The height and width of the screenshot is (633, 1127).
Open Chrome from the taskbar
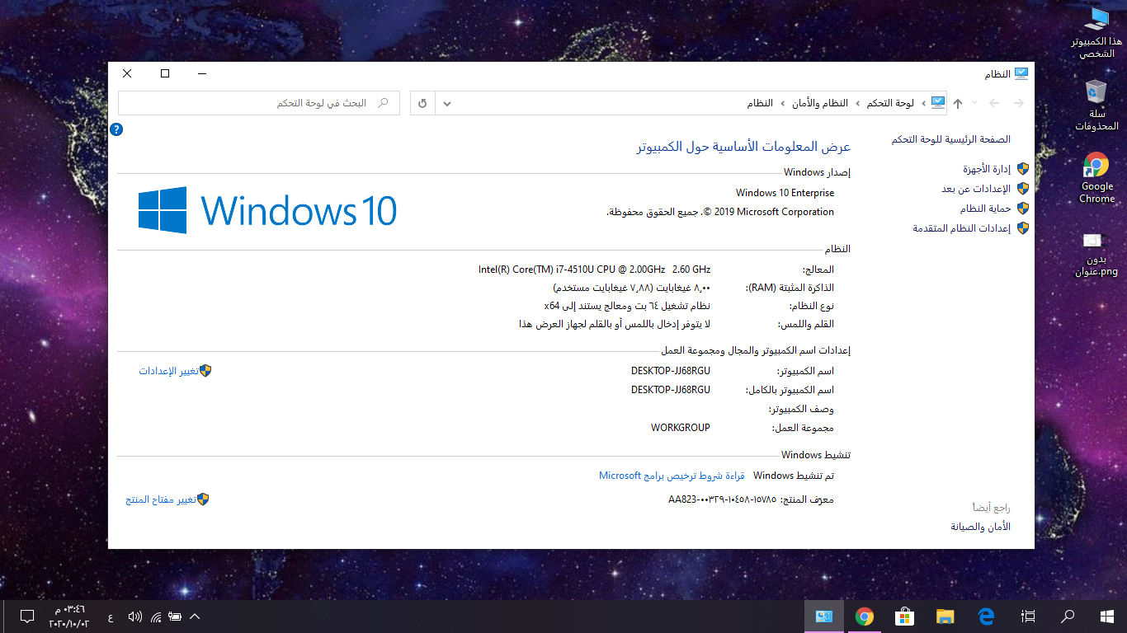click(x=865, y=617)
